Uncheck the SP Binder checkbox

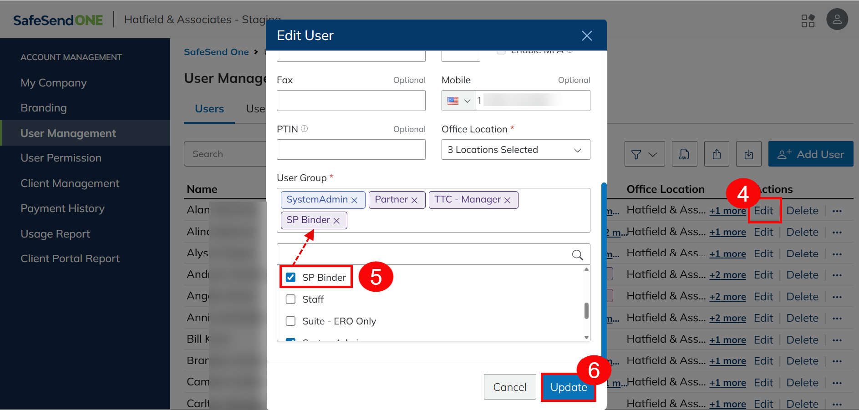pos(290,277)
